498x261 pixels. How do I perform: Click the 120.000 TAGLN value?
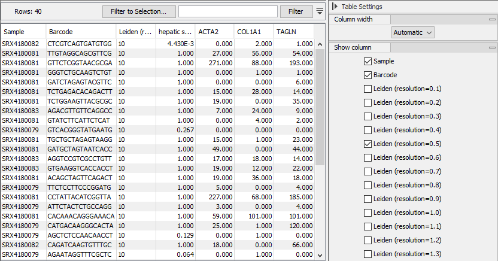(x=300, y=226)
